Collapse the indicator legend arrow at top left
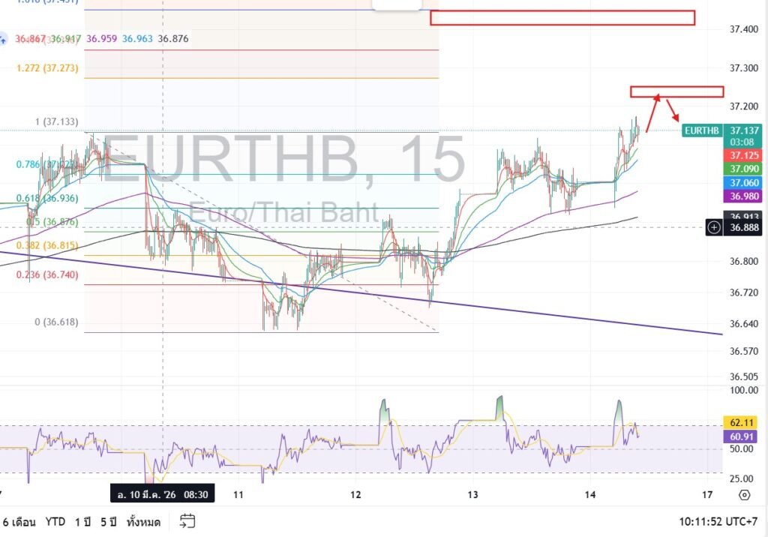Image resolution: width=768 pixels, height=537 pixels. (4, 37)
